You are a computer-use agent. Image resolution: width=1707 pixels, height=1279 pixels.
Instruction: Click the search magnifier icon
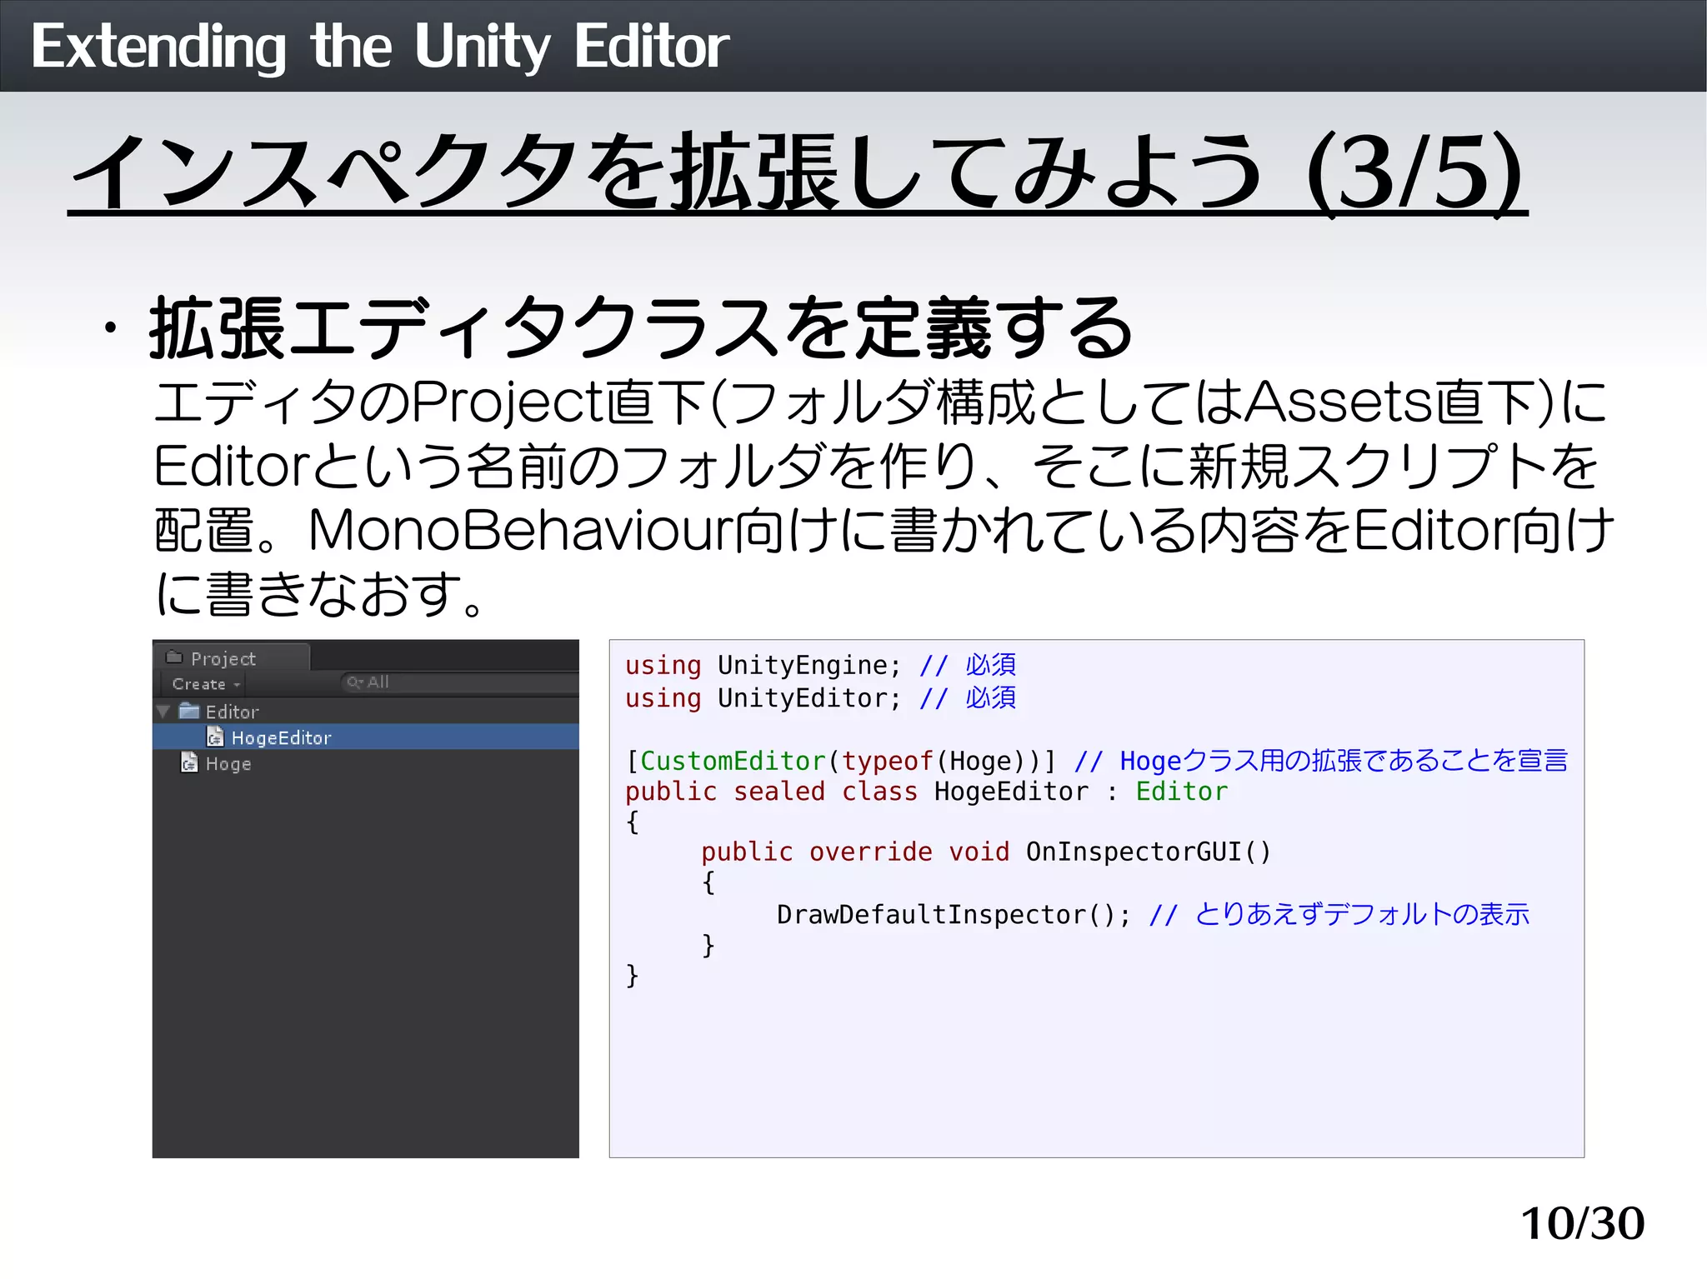pyautogui.click(x=354, y=682)
